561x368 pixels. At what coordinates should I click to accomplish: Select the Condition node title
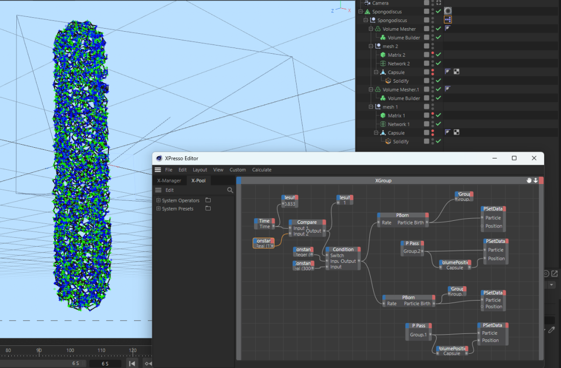(343, 249)
